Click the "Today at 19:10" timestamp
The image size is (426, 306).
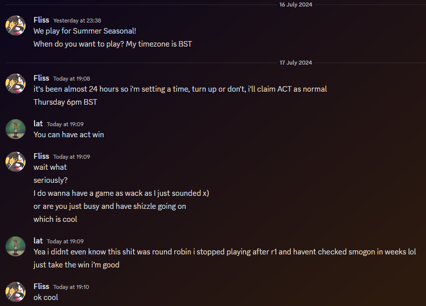(x=72, y=287)
